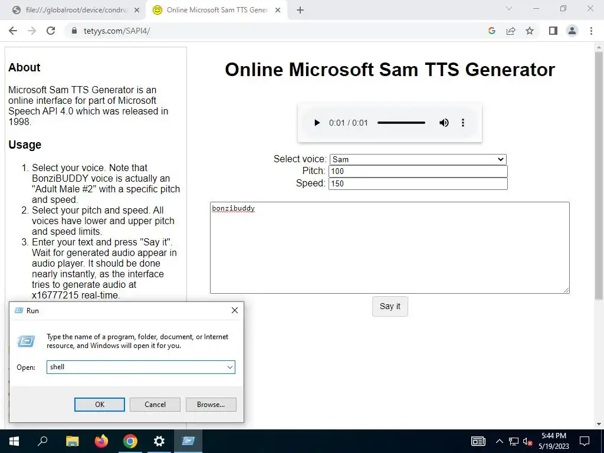
Task: Launch Firefox from taskbar
Action: [x=101, y=441]
